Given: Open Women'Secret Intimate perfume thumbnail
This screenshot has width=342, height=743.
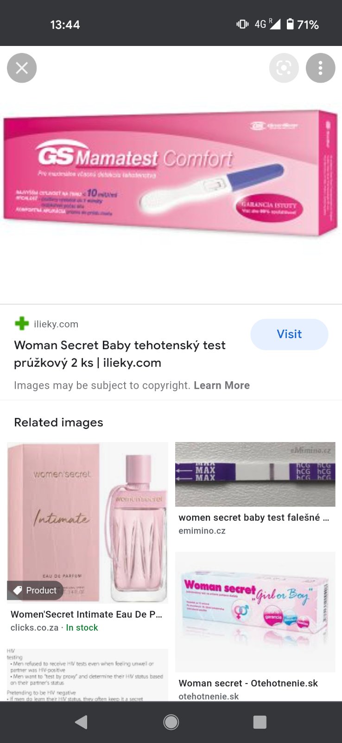Looking at the screenshot, I should point(88,523).
